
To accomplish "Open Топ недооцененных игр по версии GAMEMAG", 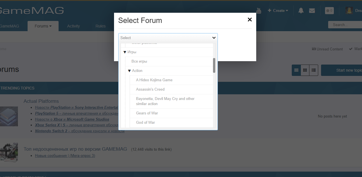I will coord(76,149).
